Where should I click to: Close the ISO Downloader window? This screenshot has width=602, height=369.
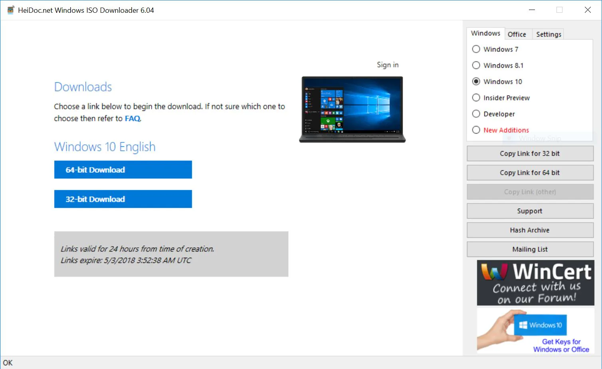[588, 10]
